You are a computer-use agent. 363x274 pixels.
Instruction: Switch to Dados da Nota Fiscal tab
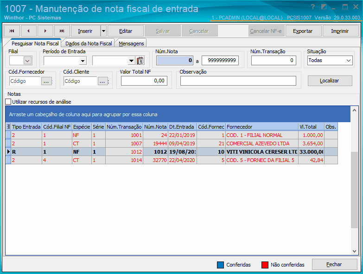coord(89,44)
